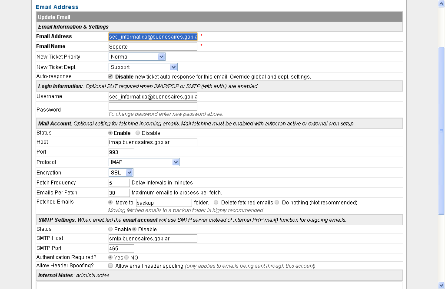This screenshot has width=445, height=289.
Task: Click the 'Login Information' section title
Action: [60, 86]
